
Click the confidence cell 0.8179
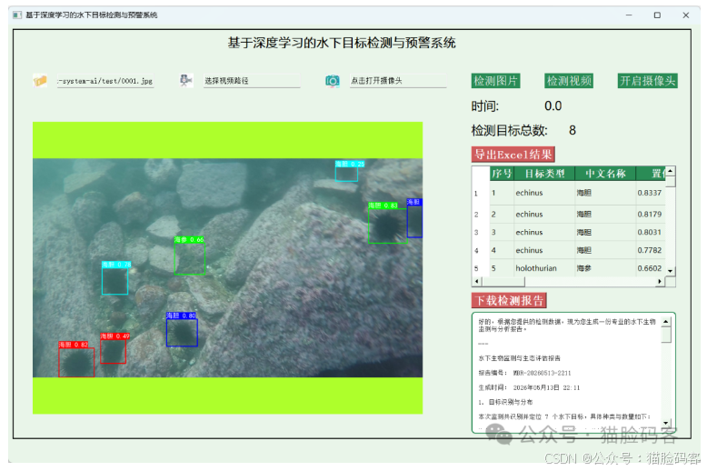650,215
